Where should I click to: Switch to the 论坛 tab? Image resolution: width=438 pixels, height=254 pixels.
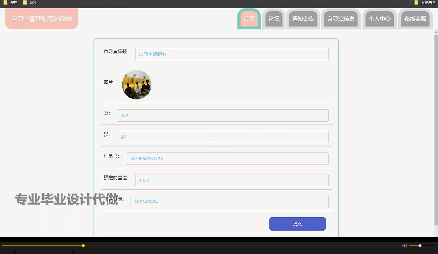click(273, 19)
